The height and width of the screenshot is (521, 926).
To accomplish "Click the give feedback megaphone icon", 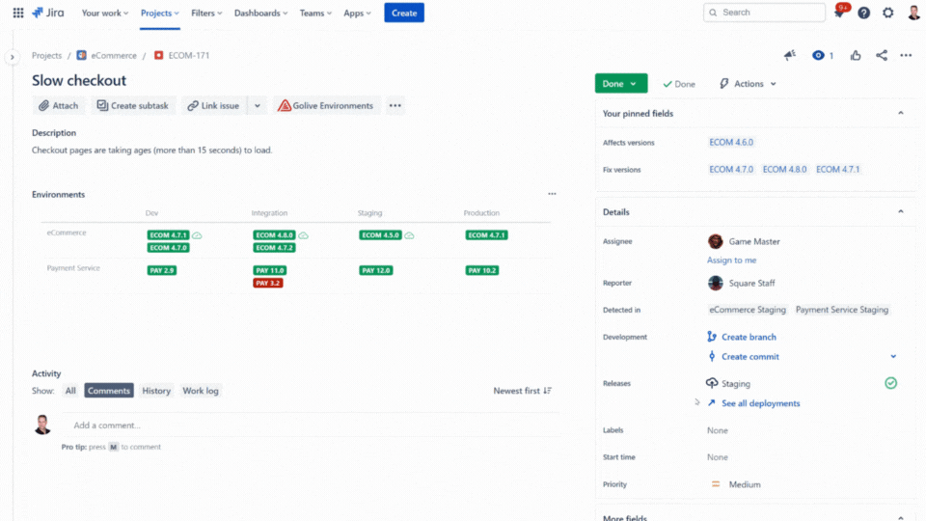I will pos(790,56).
